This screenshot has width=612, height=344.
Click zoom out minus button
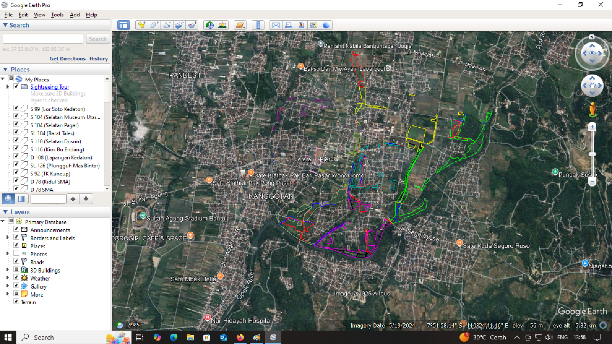592,182
